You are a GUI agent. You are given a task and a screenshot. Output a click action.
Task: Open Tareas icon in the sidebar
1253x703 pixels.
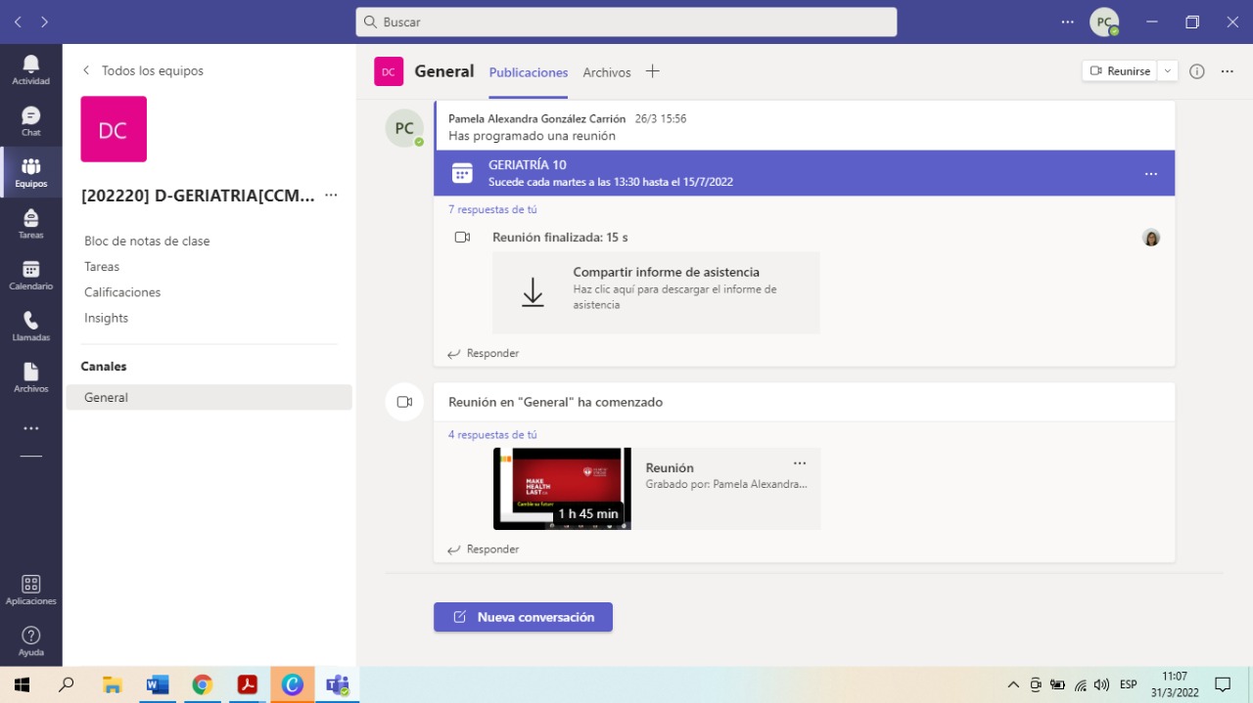point(30,224)
